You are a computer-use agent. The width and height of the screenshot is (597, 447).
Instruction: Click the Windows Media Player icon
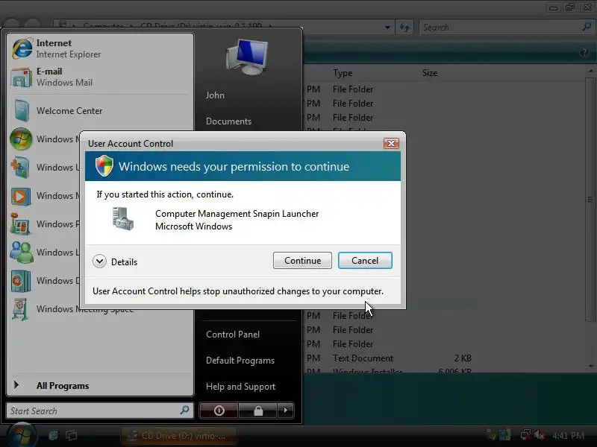click(21, 196)
